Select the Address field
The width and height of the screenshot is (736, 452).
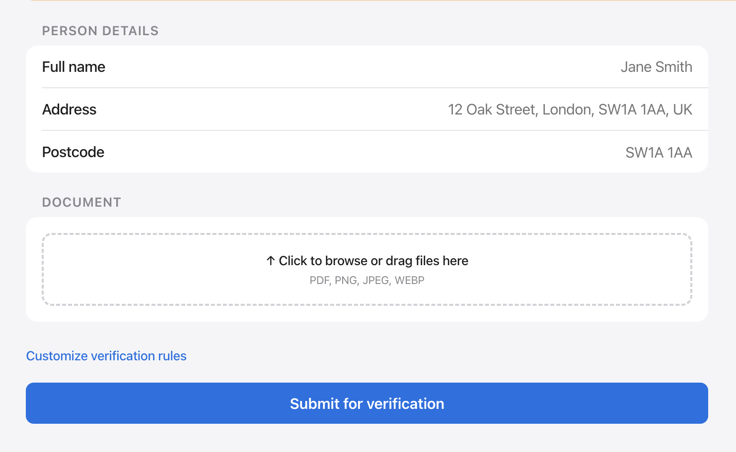pyautogui.click(x=367, y=110)
